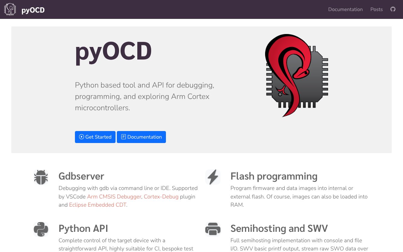The height and width of the screenshot is (252, 403).
Task: Follow the Cortex-Debug link
Action: 161,197
